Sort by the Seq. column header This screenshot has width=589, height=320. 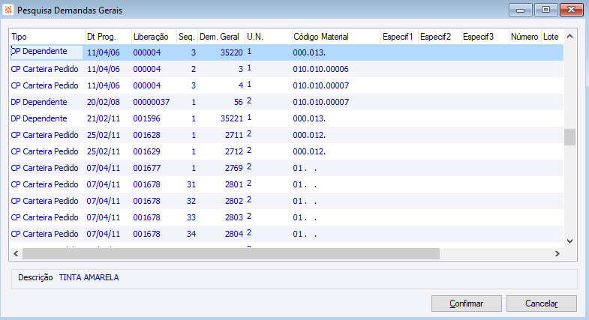187,37
